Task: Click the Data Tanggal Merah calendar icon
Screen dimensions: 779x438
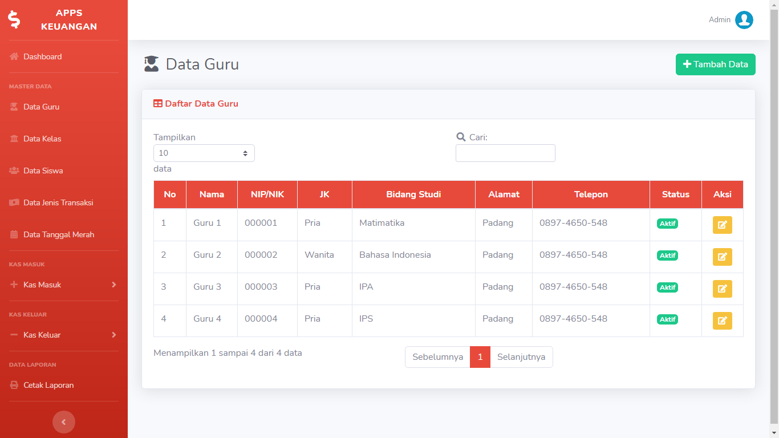Action: [x=14, y=234]
